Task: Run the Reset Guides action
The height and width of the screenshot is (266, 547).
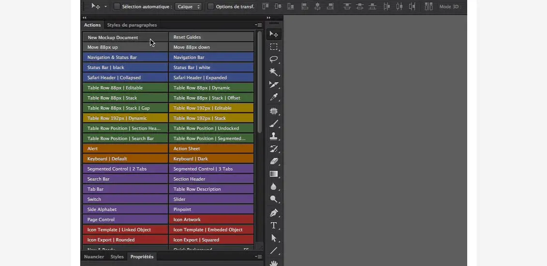Action: pos(211,37)
